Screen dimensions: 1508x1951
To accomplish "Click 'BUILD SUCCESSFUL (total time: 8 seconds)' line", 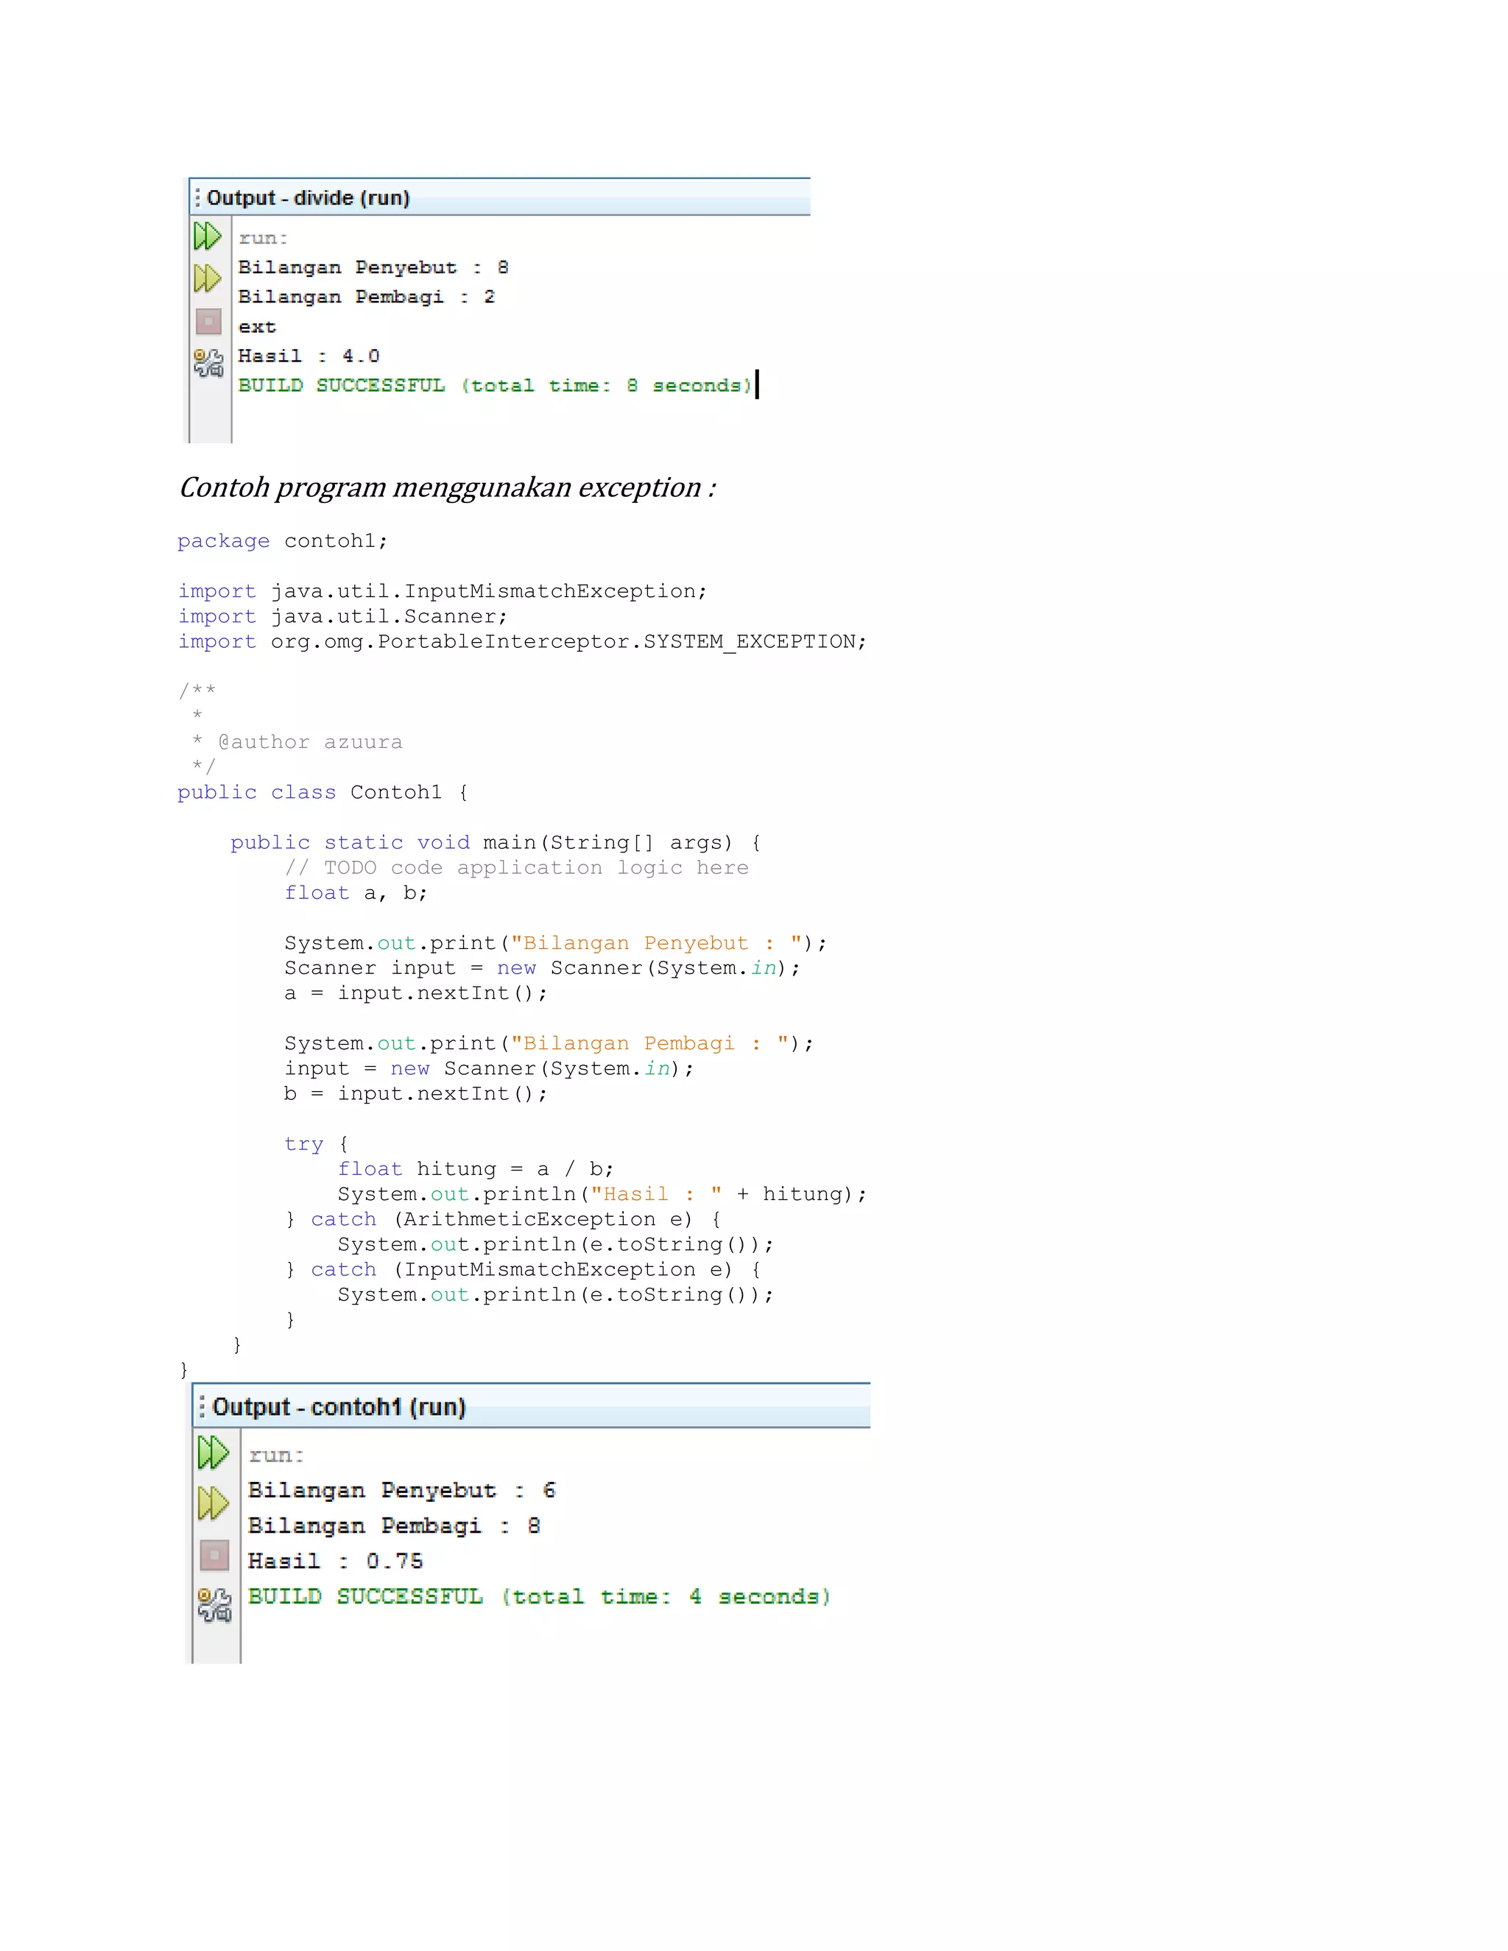I will 496,386.
